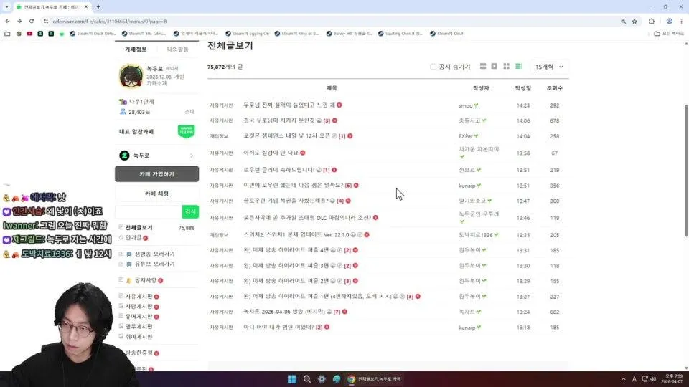Open the 스위치2 Ver. 22.1.0 update post

pos(296,235)
